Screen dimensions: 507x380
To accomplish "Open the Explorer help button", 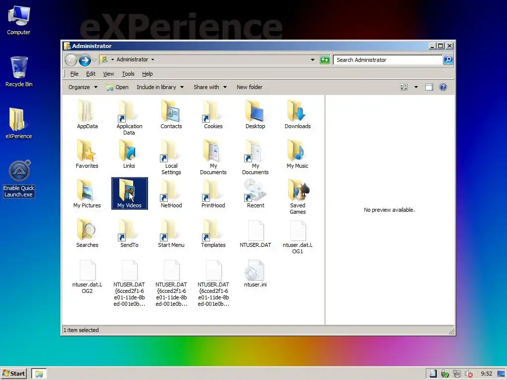I will (443, 87).
